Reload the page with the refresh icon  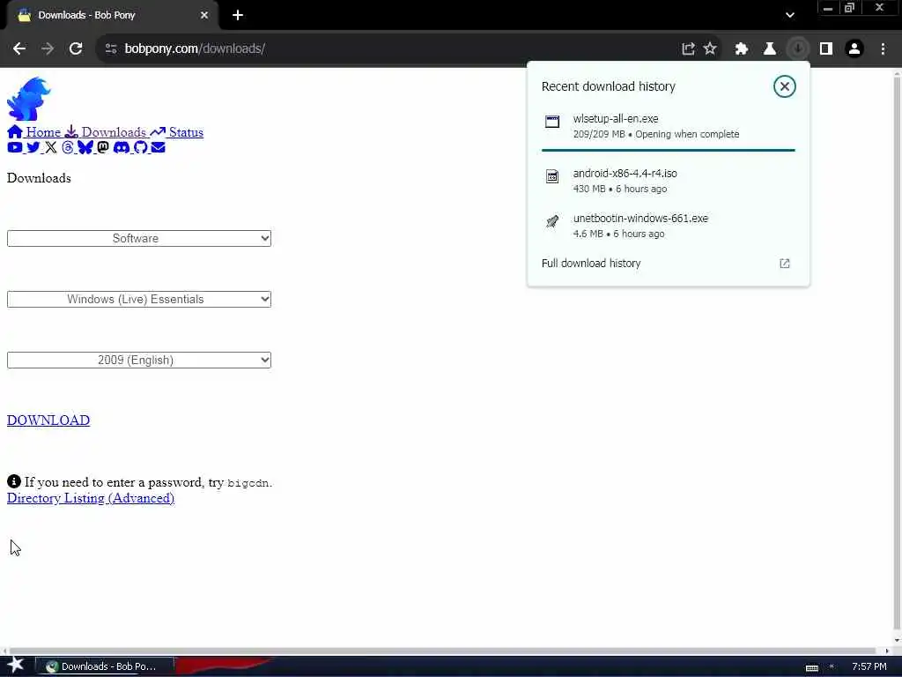pyautogui.click(x=76, y=48)
